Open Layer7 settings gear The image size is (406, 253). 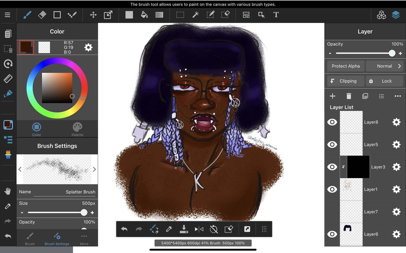396,212
